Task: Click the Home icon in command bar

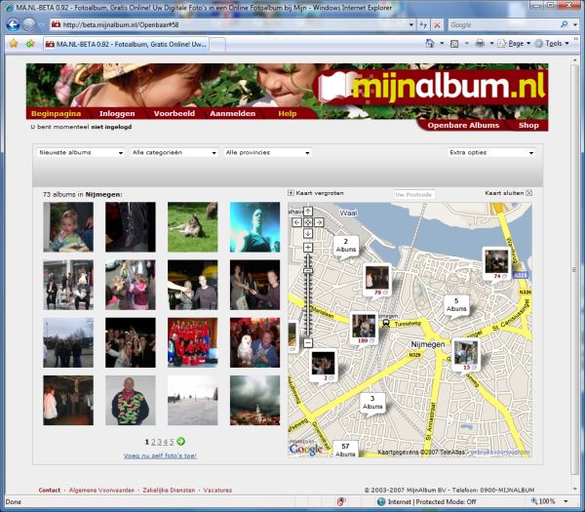Action: point(430,44)
